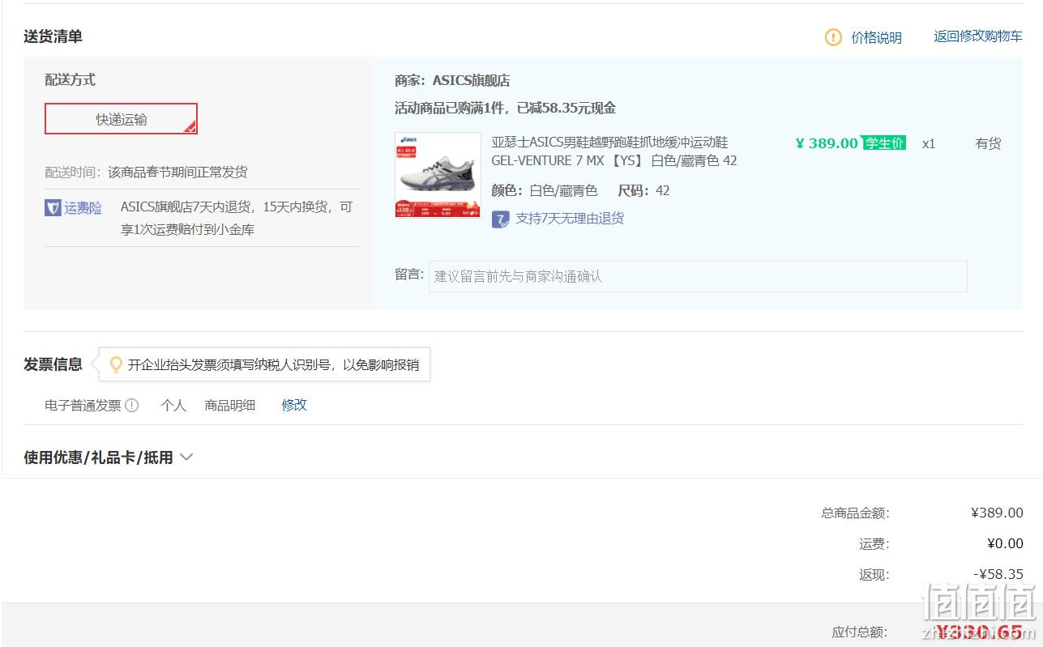Click the ASICS旗舰店 merchant name
Screen dimensions: 1043x647
[471, 81]
